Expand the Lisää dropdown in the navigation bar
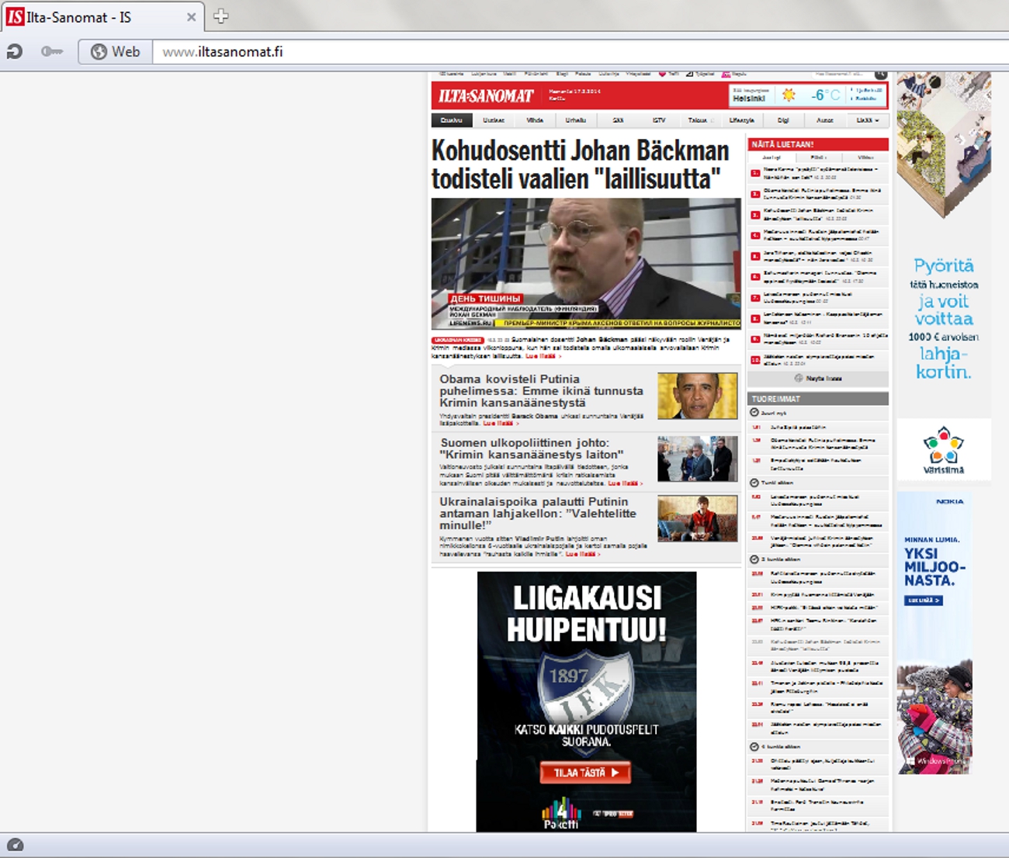The image size is (1009, 858). pyautogui.click(x=867, y=120)
